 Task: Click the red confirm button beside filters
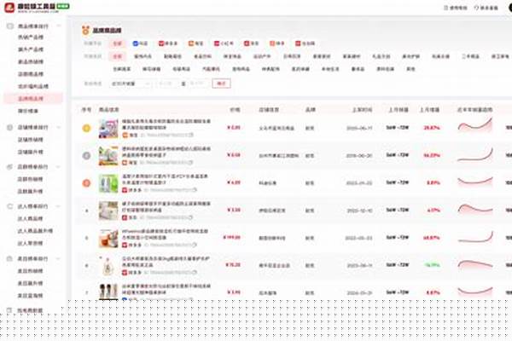(221, 83)
